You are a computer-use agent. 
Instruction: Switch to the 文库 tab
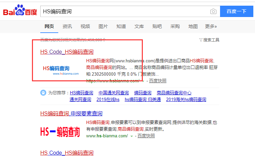(139, 26)
